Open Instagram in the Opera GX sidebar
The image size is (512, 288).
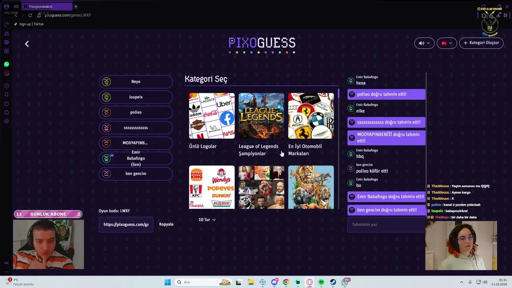pos(6,73)
